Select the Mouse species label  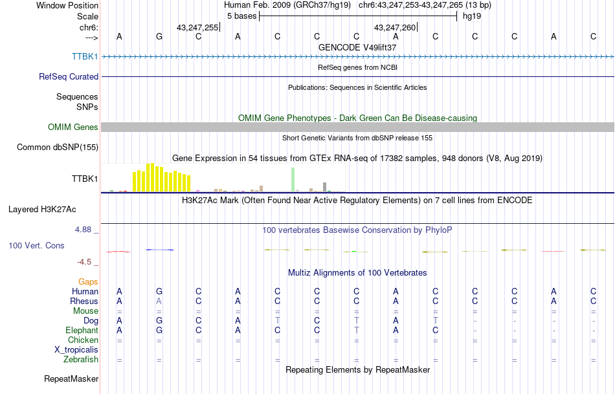coord(85,311)
